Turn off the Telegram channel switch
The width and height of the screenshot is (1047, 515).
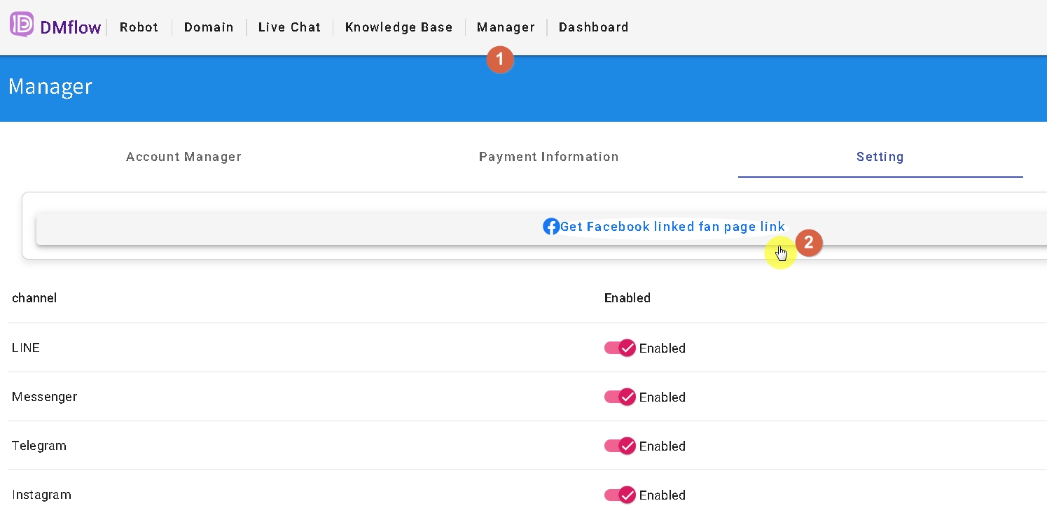click(x=619, y=446)
